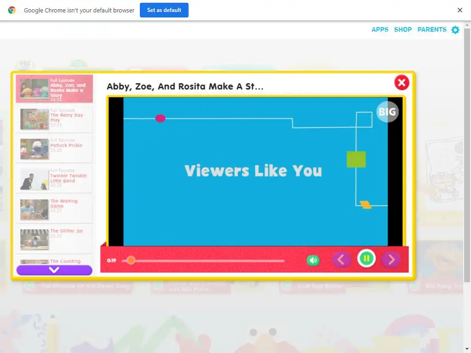Pause the video with green pause button
Viewport: 471px width, 353px height.
coord(366,258)
